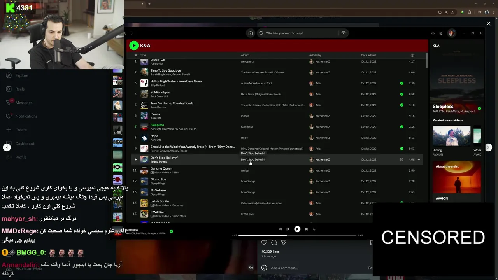The height and width of the screenshot is (280, 498).
Task: Open Aerosmith artist link under Dream On
Action: click(157, 64)
